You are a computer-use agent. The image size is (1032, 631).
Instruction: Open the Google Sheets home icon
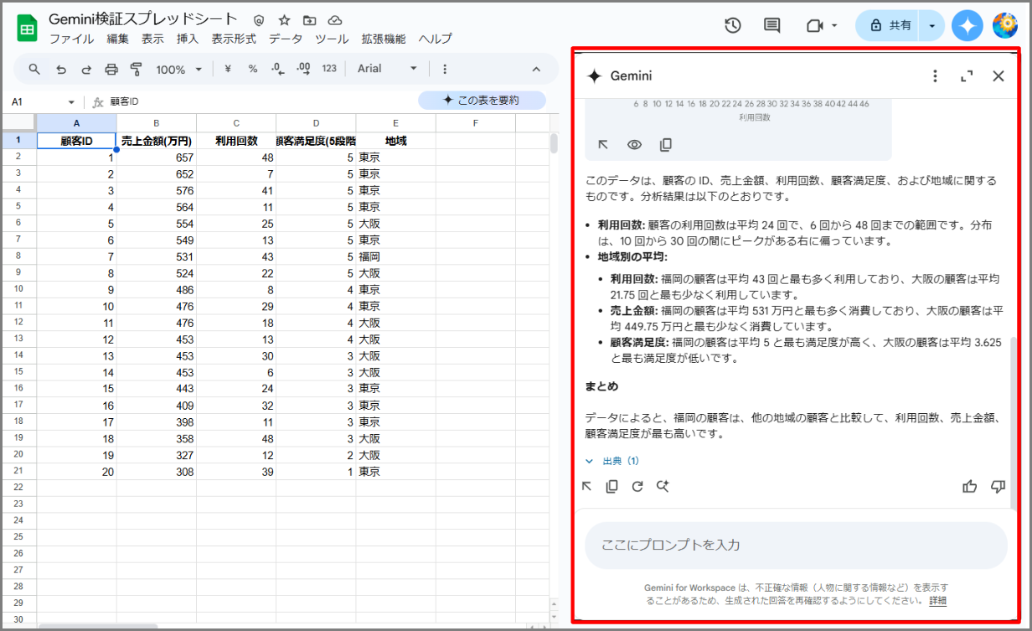click(27, 28)
